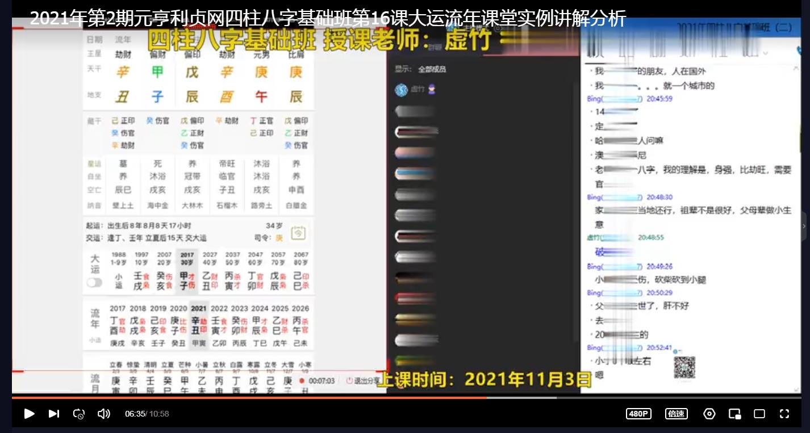Select the 2023 癸卯 流年 column
Image resolution: width=810 pixels, height=433 pixels.
pos(240,325)
